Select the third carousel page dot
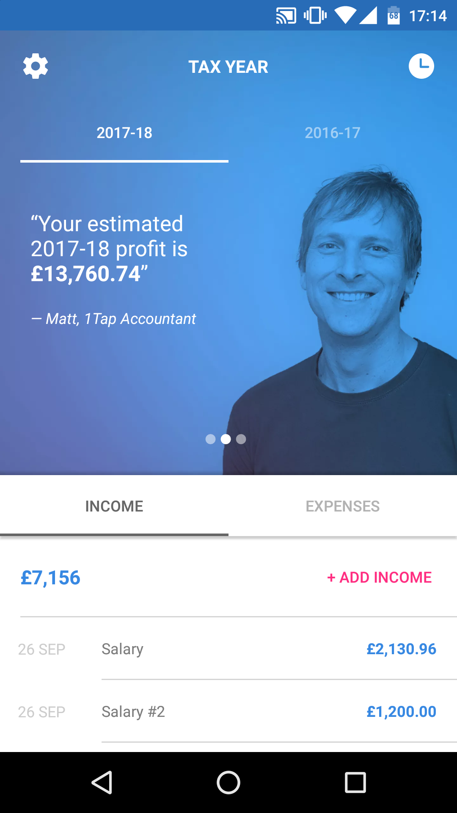The width and height of the screenshot is (457, 813). point(241,439)
